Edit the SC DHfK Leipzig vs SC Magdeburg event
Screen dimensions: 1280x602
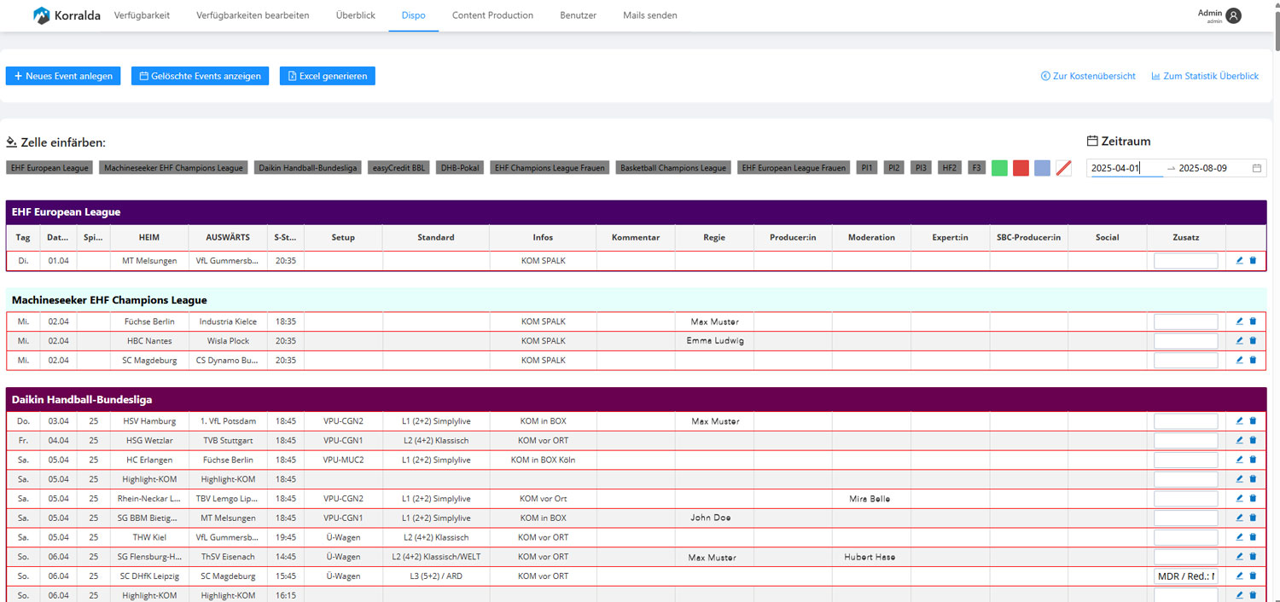[x=1240, y=576]
